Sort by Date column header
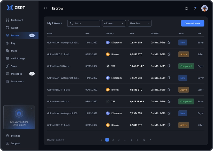The height and width of the screenshot is (151, 213). click(87, 33)
